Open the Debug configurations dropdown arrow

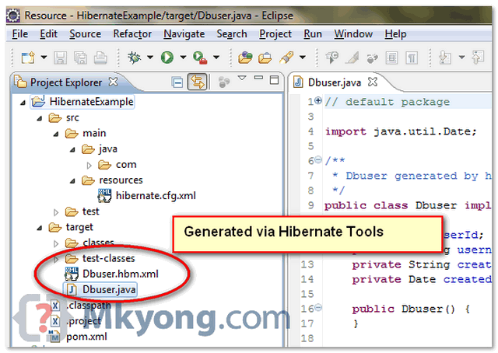[x=150, y=58]
